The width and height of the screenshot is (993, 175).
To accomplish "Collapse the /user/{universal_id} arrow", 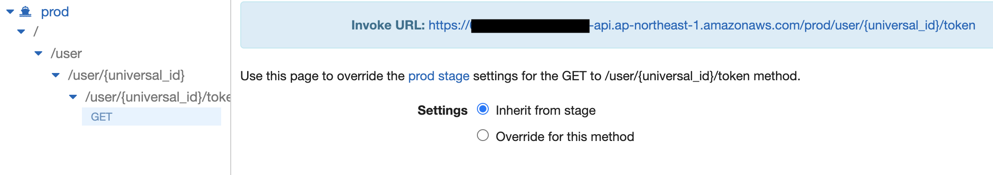I will click(x=56, y=75).
